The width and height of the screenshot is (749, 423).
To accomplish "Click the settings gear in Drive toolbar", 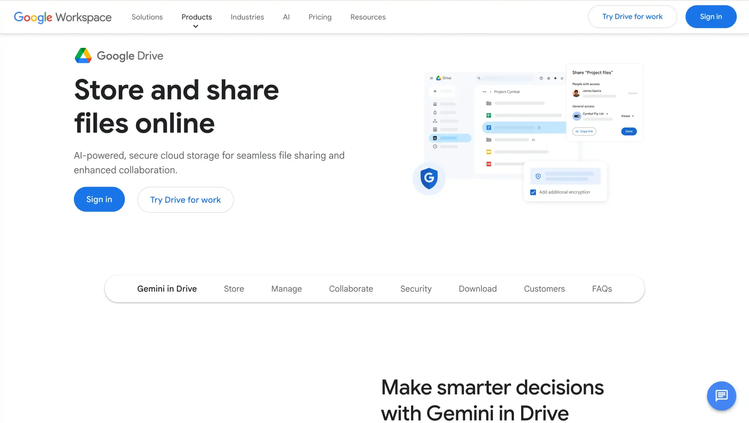I will pyautogui.click(x=549, y=78).
